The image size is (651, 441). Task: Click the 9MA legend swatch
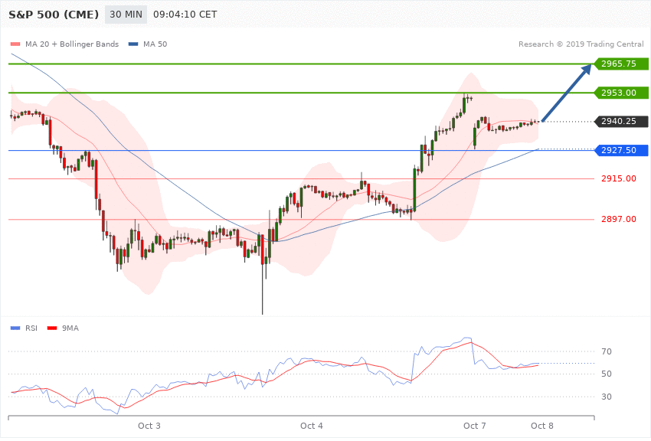(52, 328)
